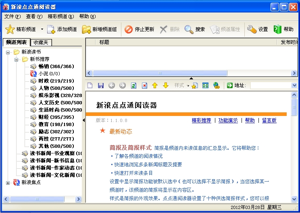300x213 pixels.
Task: Click the globe link open-in-browser icon
Action: point(217,85)
